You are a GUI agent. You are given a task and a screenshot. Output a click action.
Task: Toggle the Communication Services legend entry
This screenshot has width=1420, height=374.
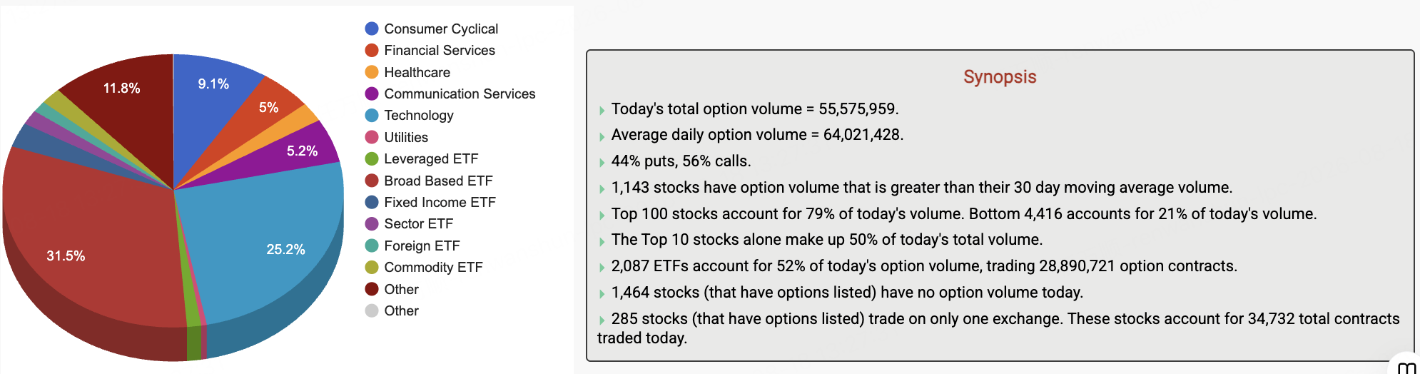pos(450,93)
